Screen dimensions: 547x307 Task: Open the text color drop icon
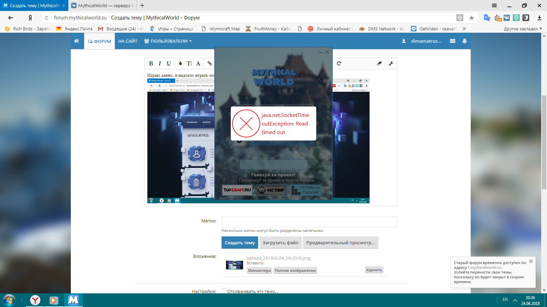180,63
